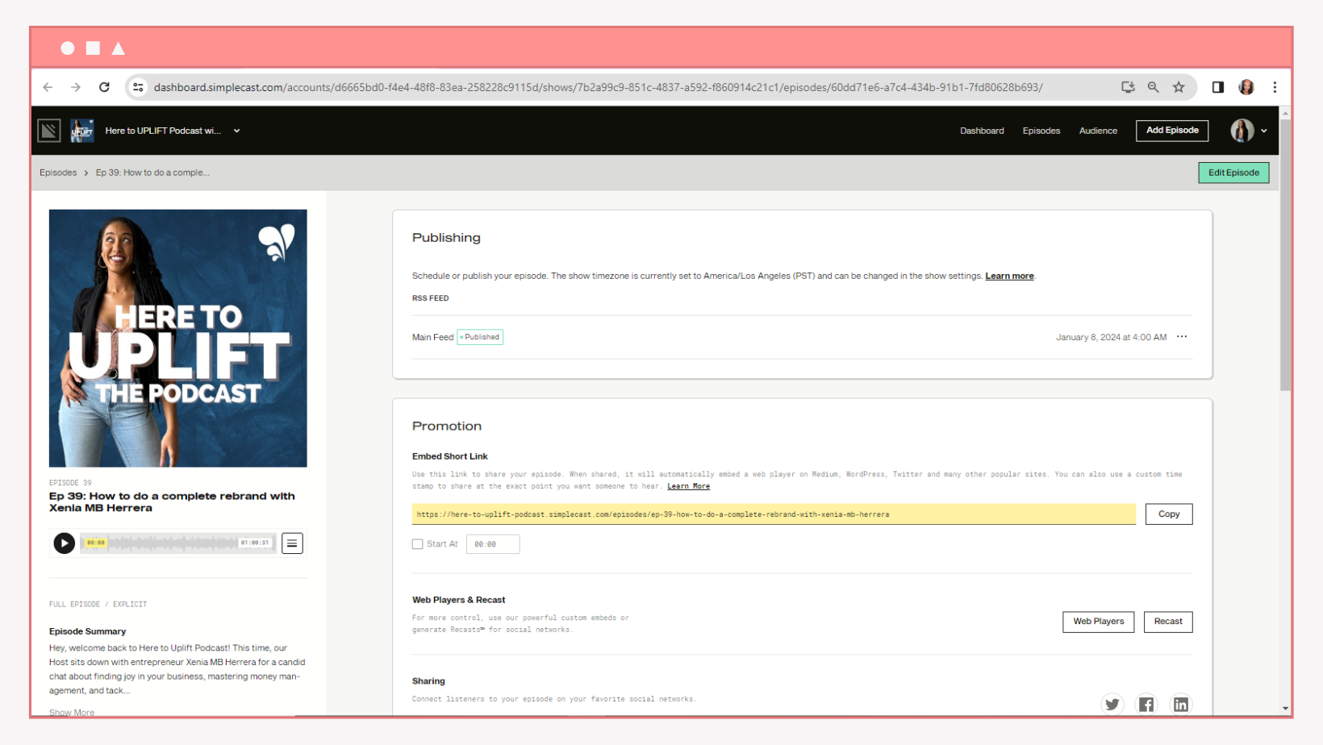Bookmark this page with the star

click(x=1179, y=87)
